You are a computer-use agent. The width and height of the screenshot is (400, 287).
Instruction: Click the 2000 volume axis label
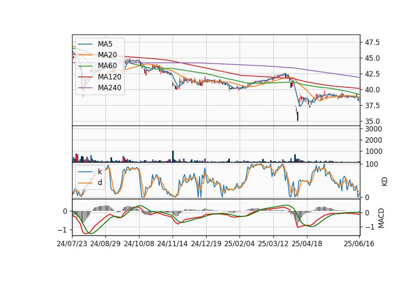(x=373, y=140)
